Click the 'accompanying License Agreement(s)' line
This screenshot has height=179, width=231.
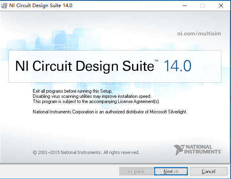point(96,101)
